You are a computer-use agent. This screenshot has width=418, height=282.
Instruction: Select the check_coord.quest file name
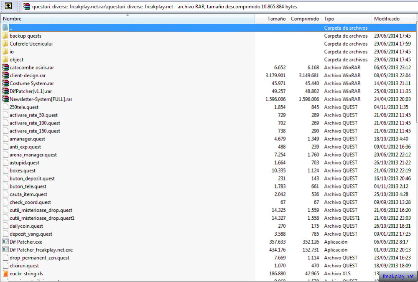click(x=31, y=202)
